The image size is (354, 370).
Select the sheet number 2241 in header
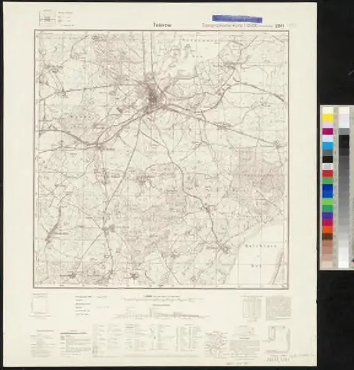[280, 26]
